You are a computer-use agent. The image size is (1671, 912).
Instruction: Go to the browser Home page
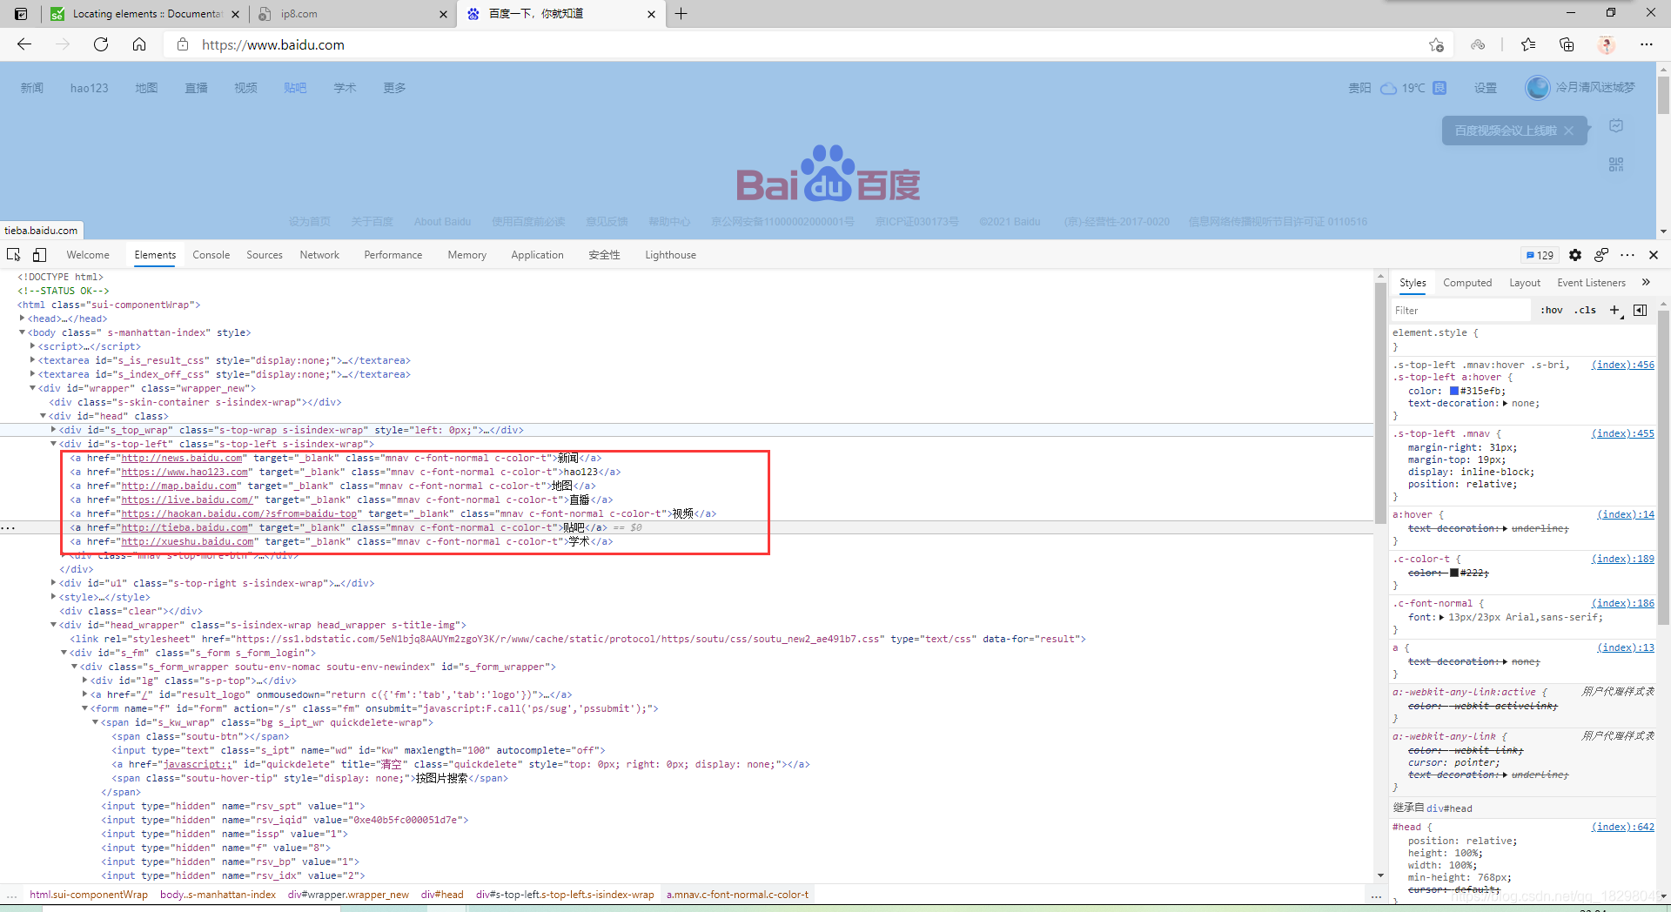coord(139,44)
